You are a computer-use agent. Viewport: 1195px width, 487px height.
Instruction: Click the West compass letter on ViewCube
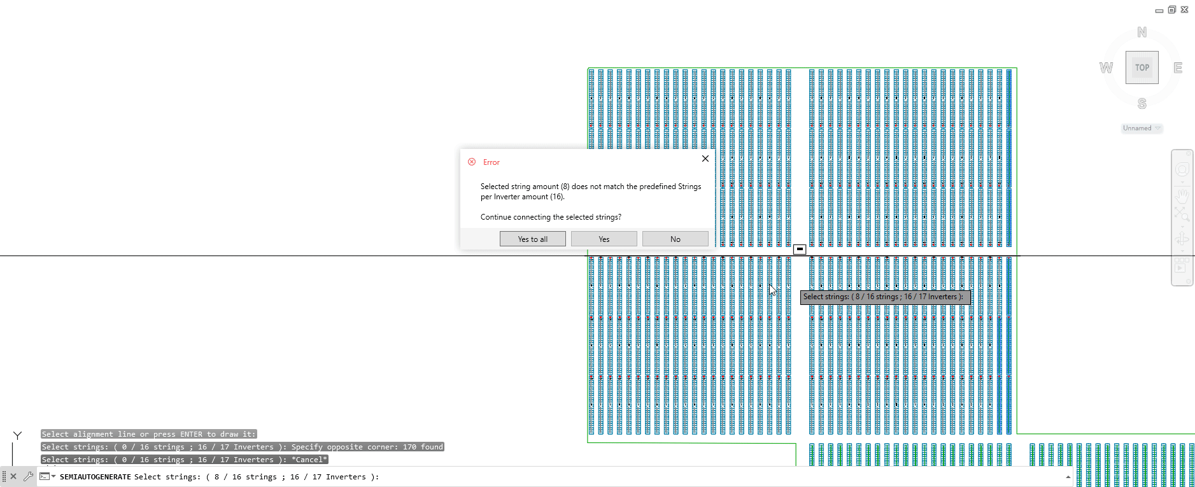coord(1106,68)
